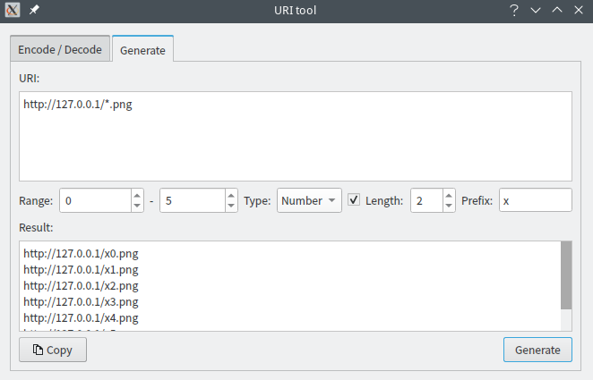Switch to the Encode / Decode tab

click(x=60, y=48)
